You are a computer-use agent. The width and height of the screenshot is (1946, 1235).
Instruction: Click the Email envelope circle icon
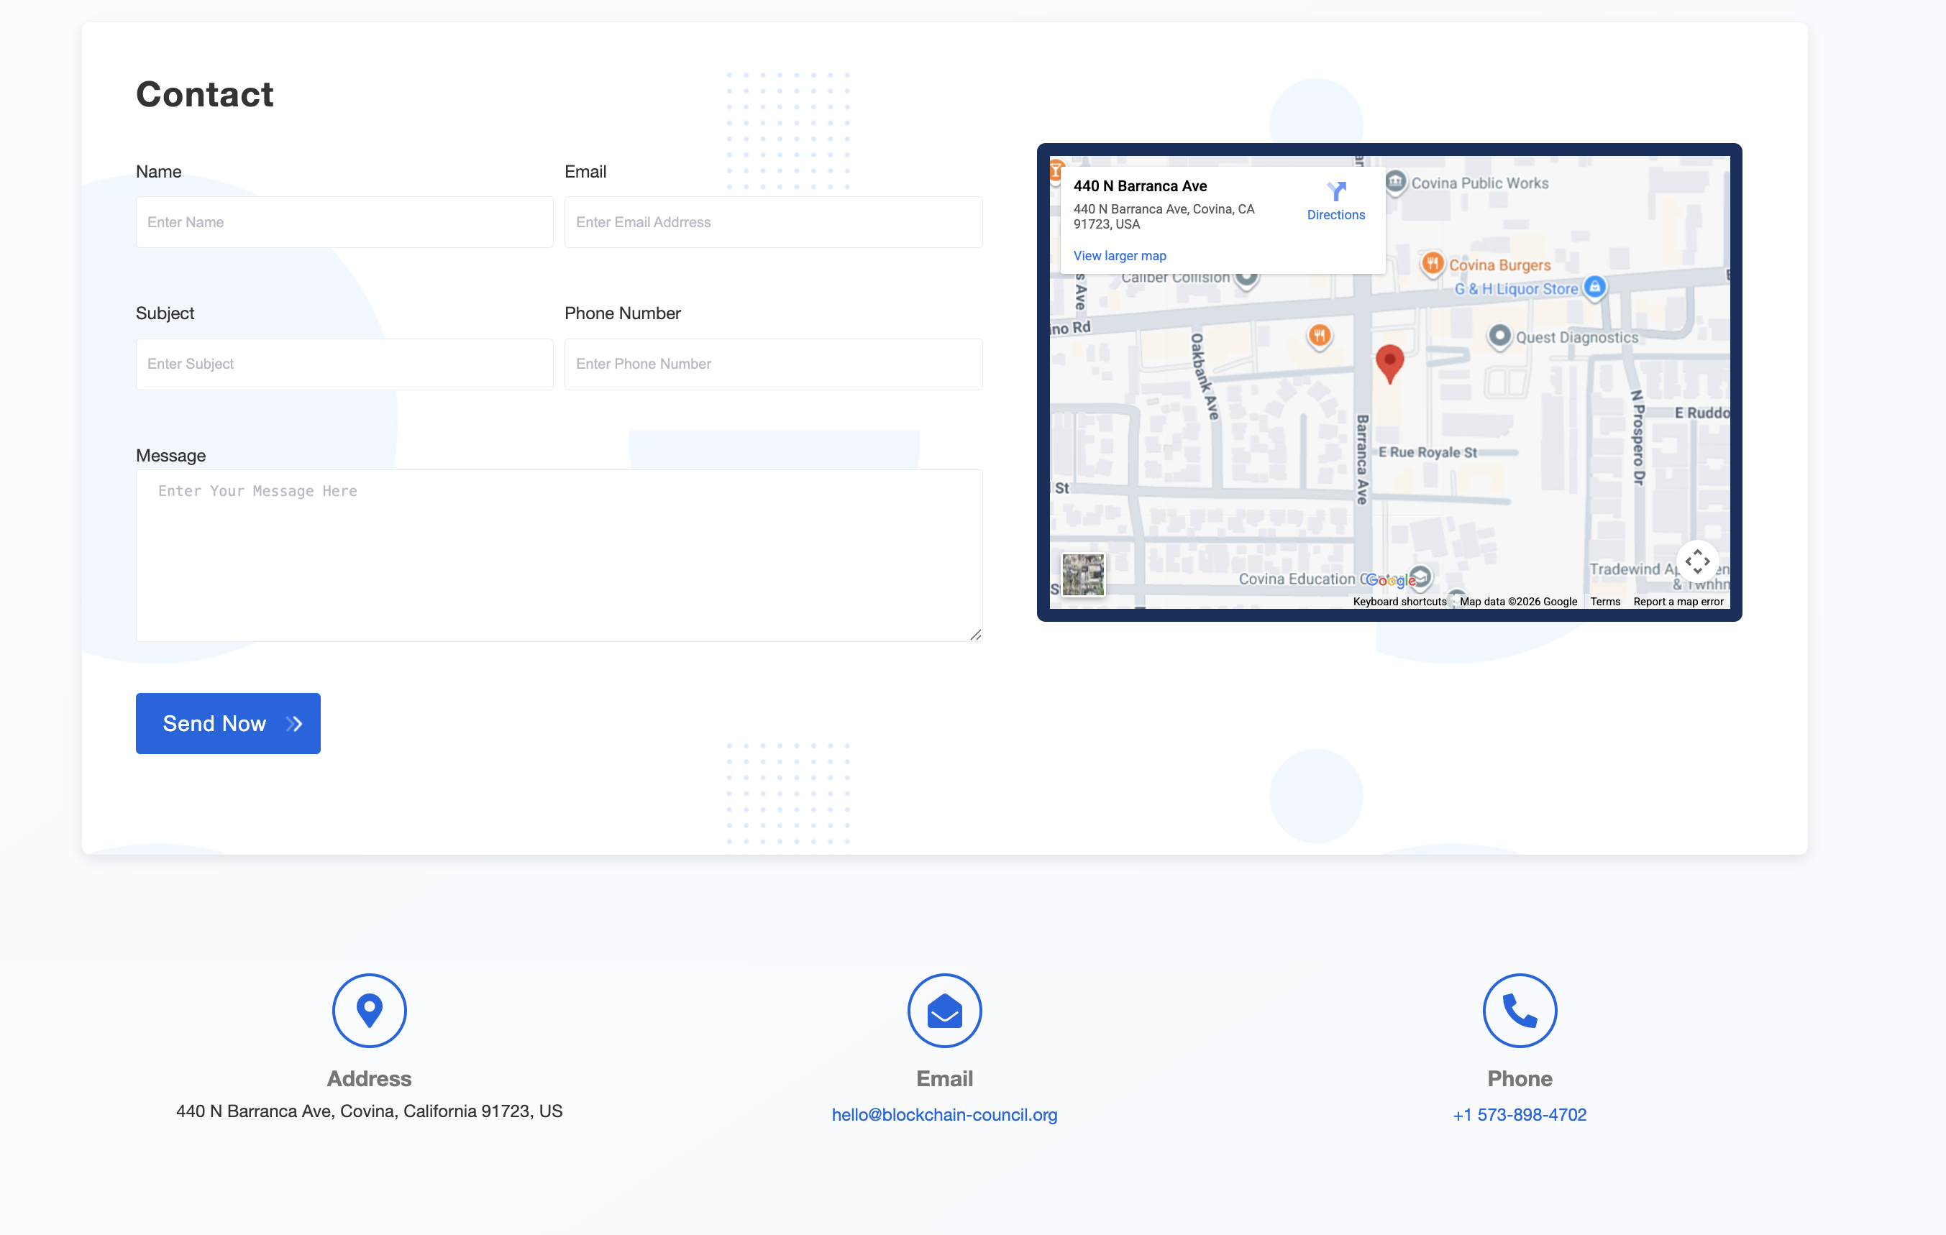[944, 1010]
